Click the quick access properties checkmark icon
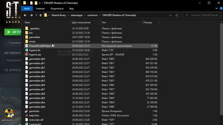The height and width of the screenshot is (125, 223). tap(31, 3)
